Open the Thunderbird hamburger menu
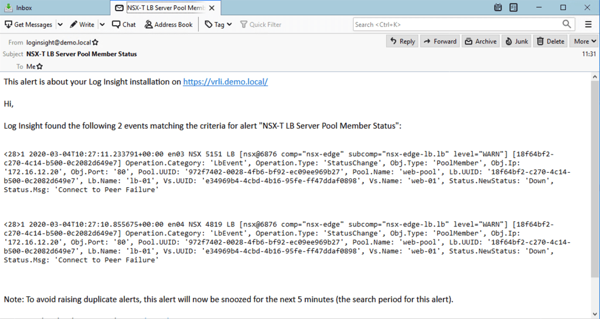The height and width of the screenshot is (319, 600). coord(588,25)
